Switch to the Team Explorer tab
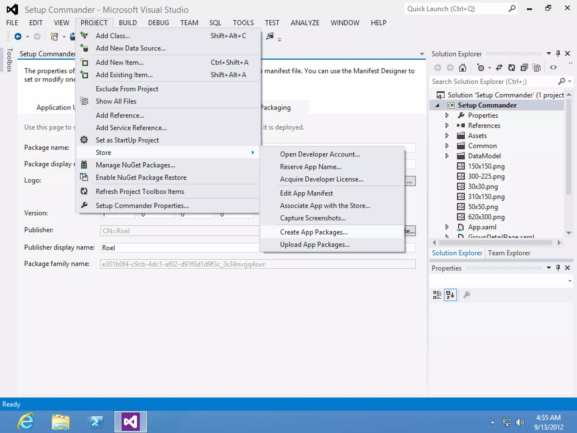The image size is (577, 433). [509, 253]
